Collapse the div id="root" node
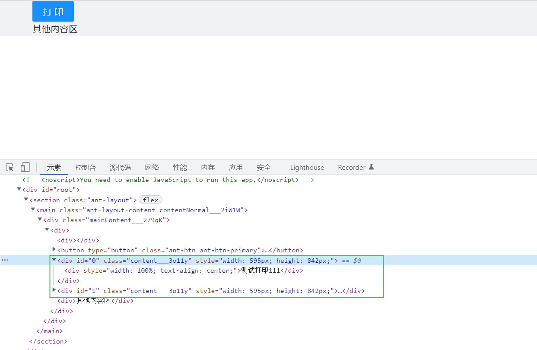The height and width of the screenshot is (350, 537). click(19, 189)
